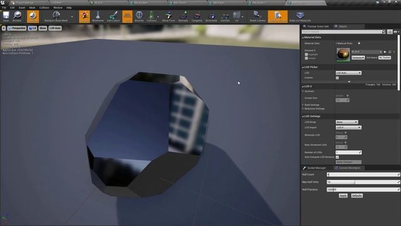Open the Collision display options arrow

(158, 17)
